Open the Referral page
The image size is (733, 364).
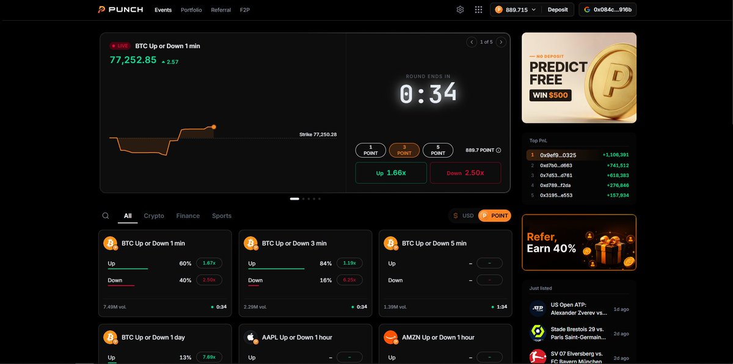[x=221, y=10]
